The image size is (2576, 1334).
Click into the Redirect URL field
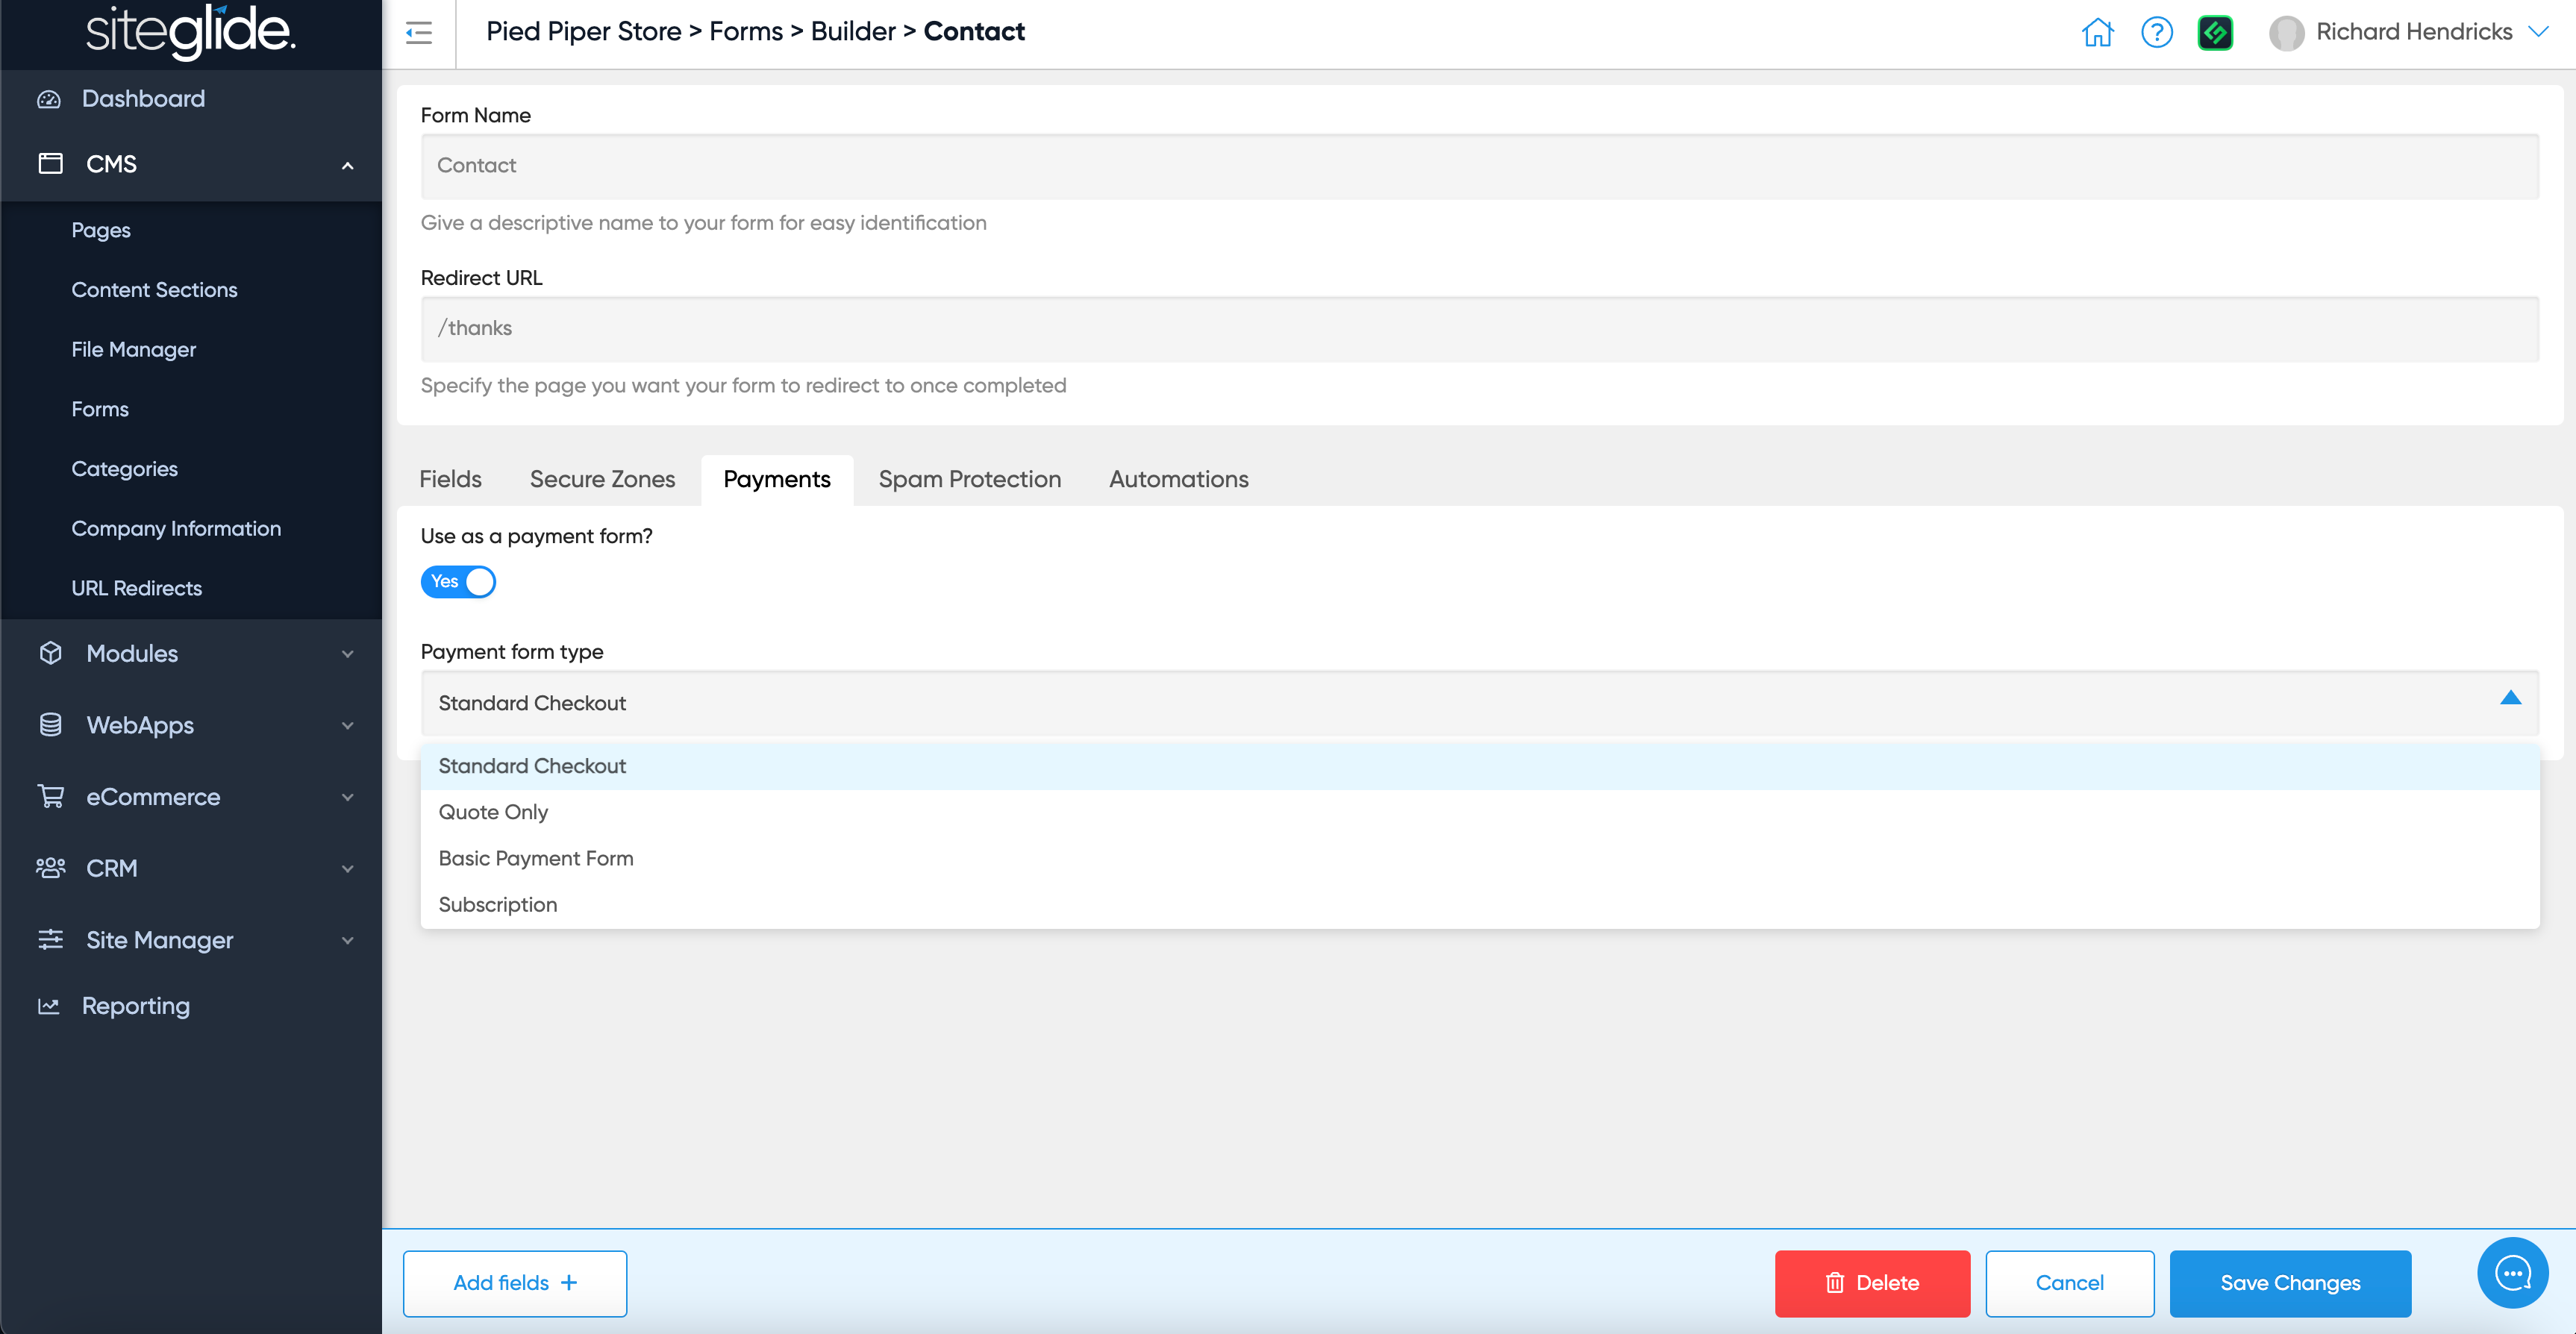click(1479, 328)
